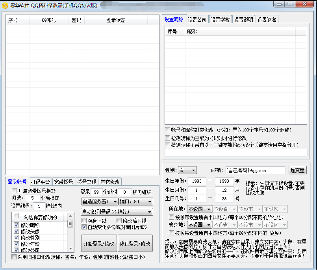Open the 宽带拨号 tab
Image resolution: width=317 pixels, height=270 pixels.
pos(64,182)
